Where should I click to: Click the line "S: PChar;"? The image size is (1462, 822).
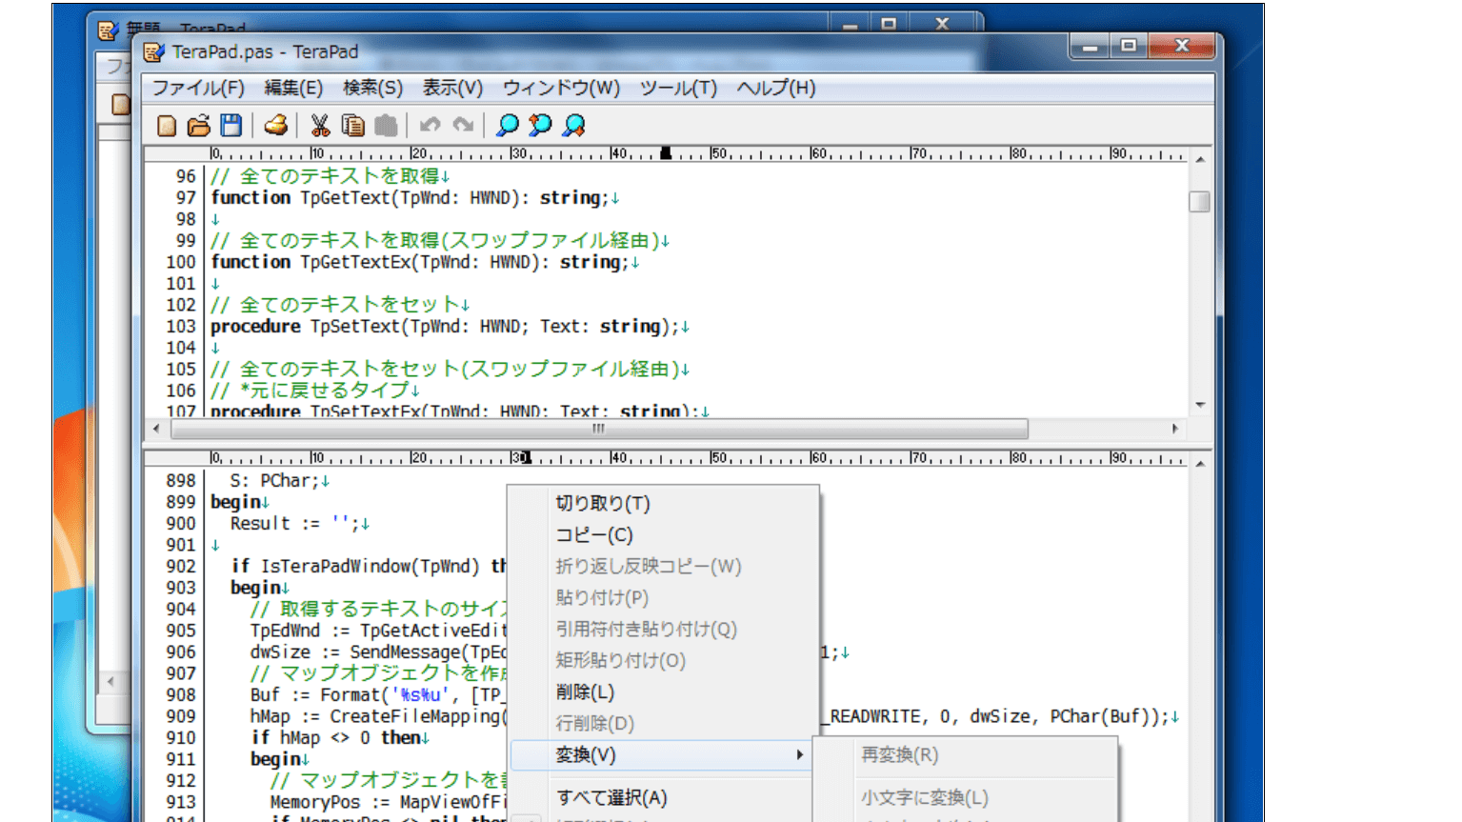point(273,481)
